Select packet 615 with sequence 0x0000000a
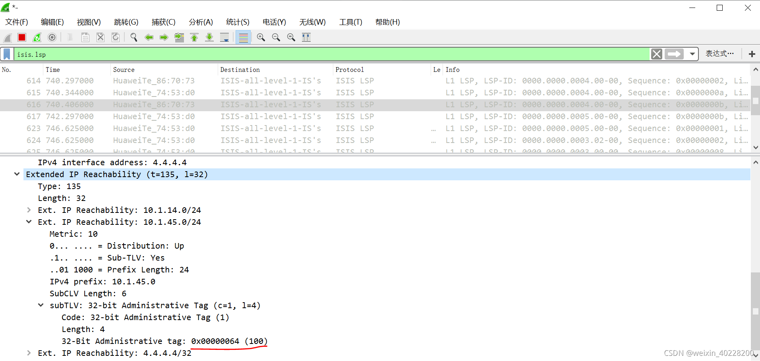 tap(375, 93)
